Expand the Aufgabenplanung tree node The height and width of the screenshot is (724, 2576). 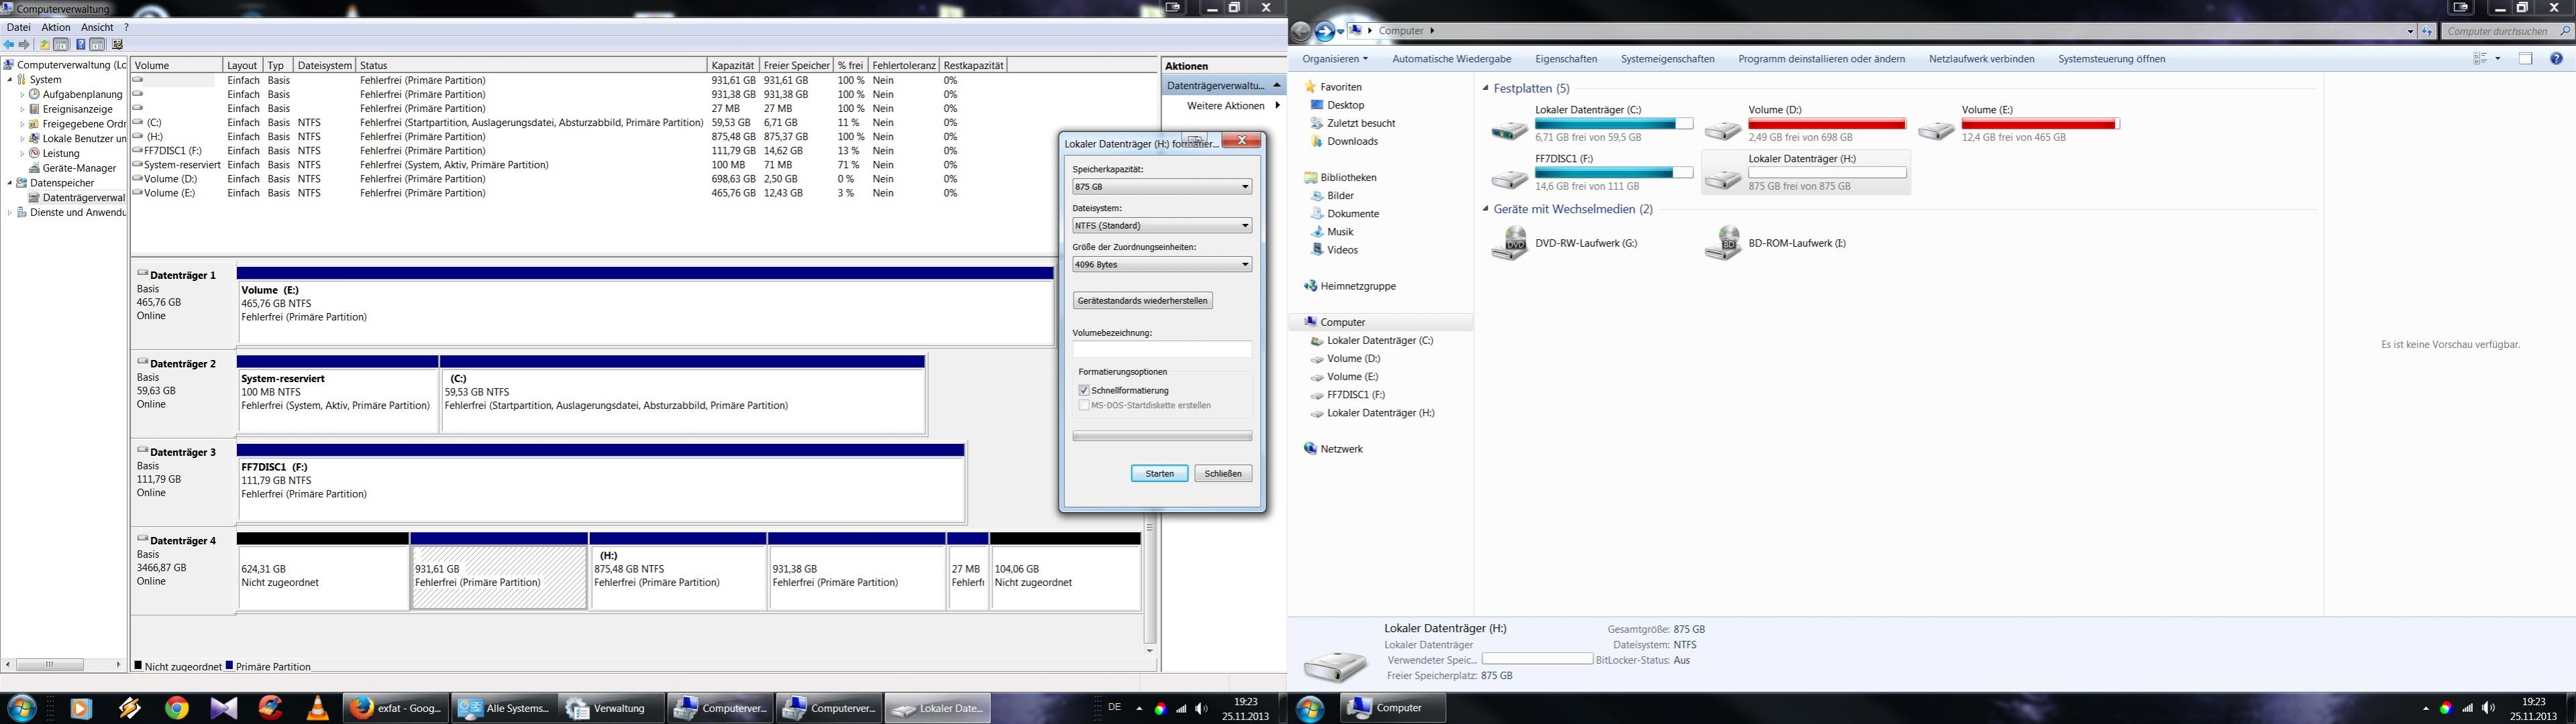pos(22,95)
